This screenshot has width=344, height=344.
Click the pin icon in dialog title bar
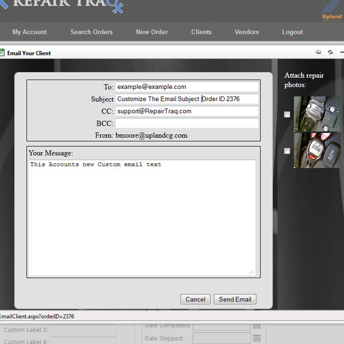point(318,53)
